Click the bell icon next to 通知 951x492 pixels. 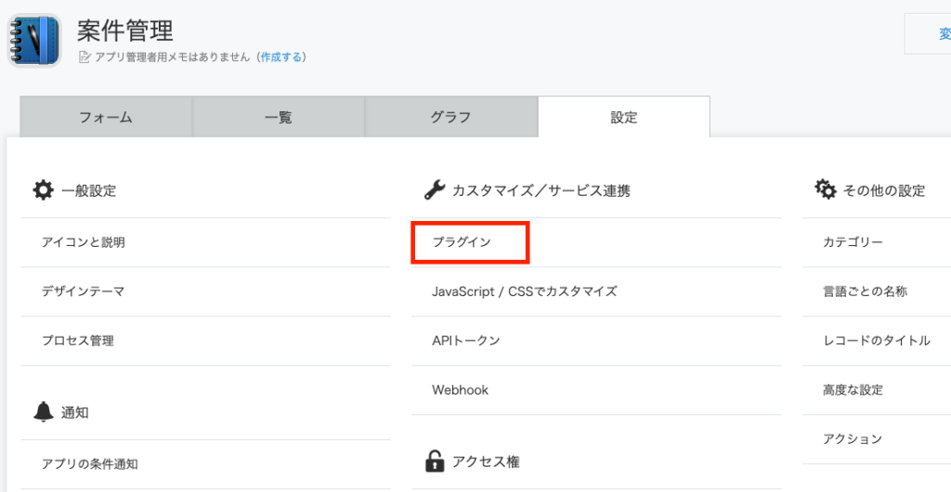click(x=43, y=411)
